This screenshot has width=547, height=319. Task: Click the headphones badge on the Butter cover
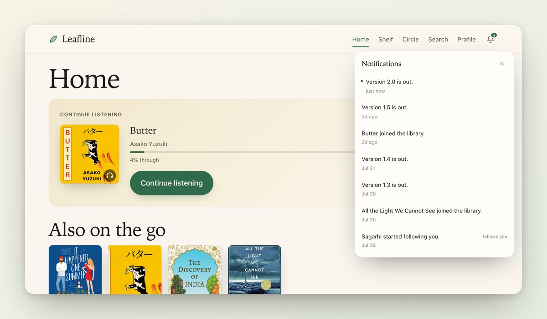tap(109, 175)
